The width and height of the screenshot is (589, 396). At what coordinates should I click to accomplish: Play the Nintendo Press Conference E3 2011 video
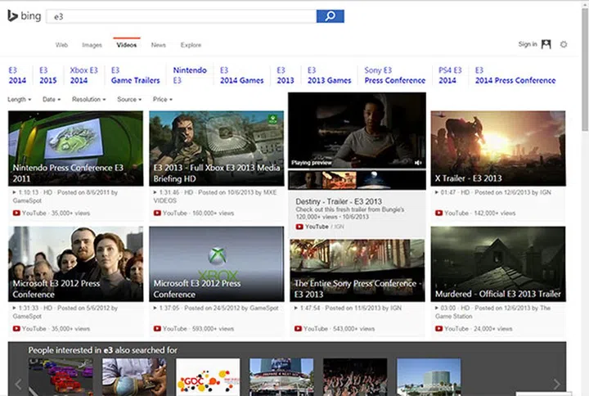(x=75, y=148)
